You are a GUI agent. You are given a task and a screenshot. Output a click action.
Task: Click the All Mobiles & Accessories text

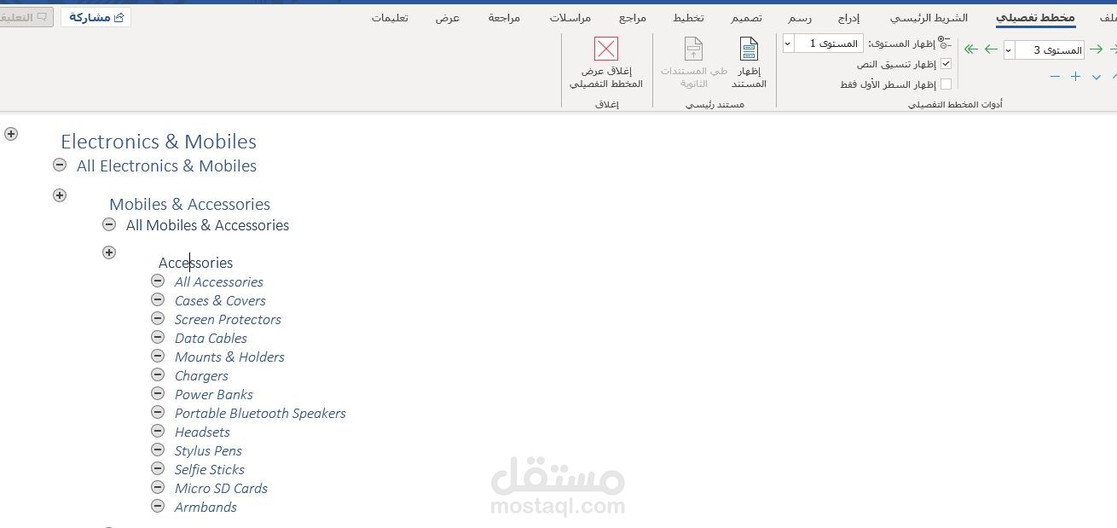207,225
